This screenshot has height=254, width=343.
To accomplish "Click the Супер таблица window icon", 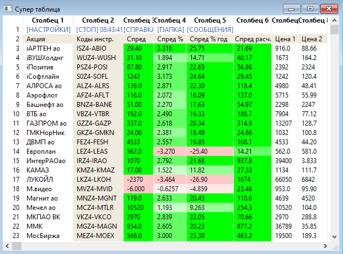I will click(x=8, y=9).
